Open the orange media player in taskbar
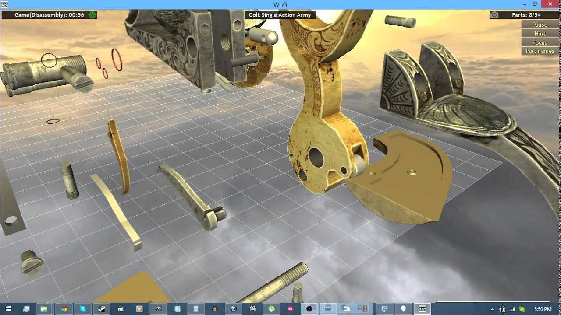 pyautogui.click(x=139, y=309)
